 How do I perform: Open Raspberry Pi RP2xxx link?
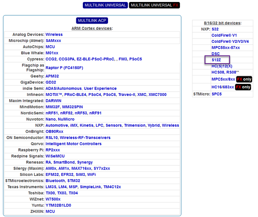pos(53,150)
